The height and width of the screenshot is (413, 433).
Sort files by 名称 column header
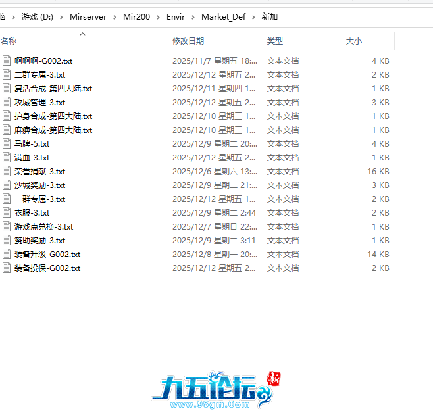click(x=9, y=41)
